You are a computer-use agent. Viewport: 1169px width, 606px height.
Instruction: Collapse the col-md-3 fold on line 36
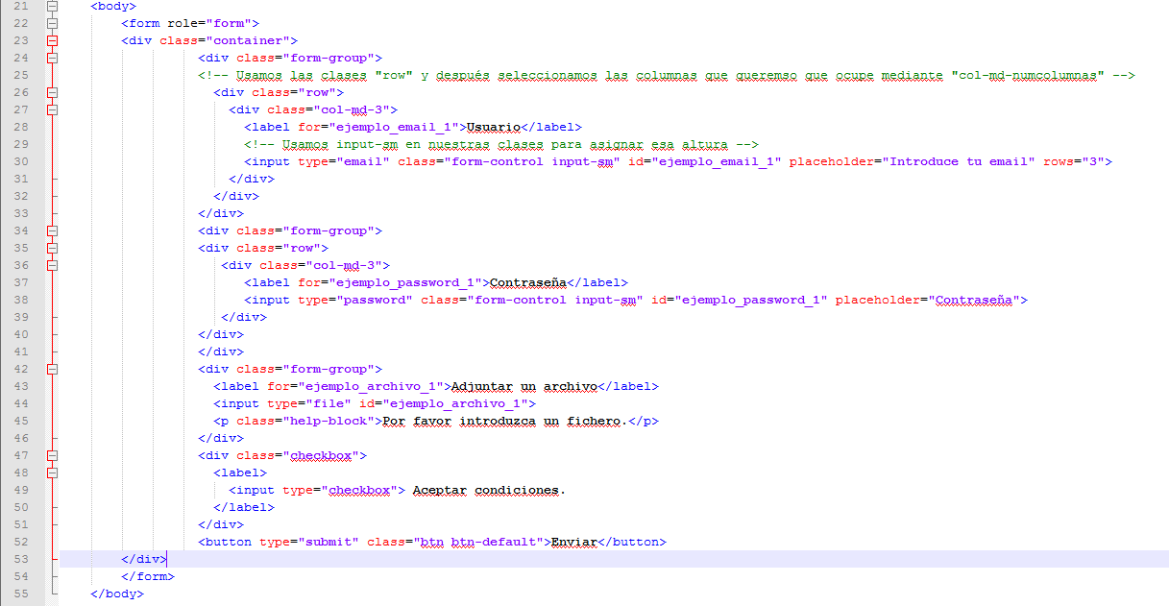tap(52, 265)
